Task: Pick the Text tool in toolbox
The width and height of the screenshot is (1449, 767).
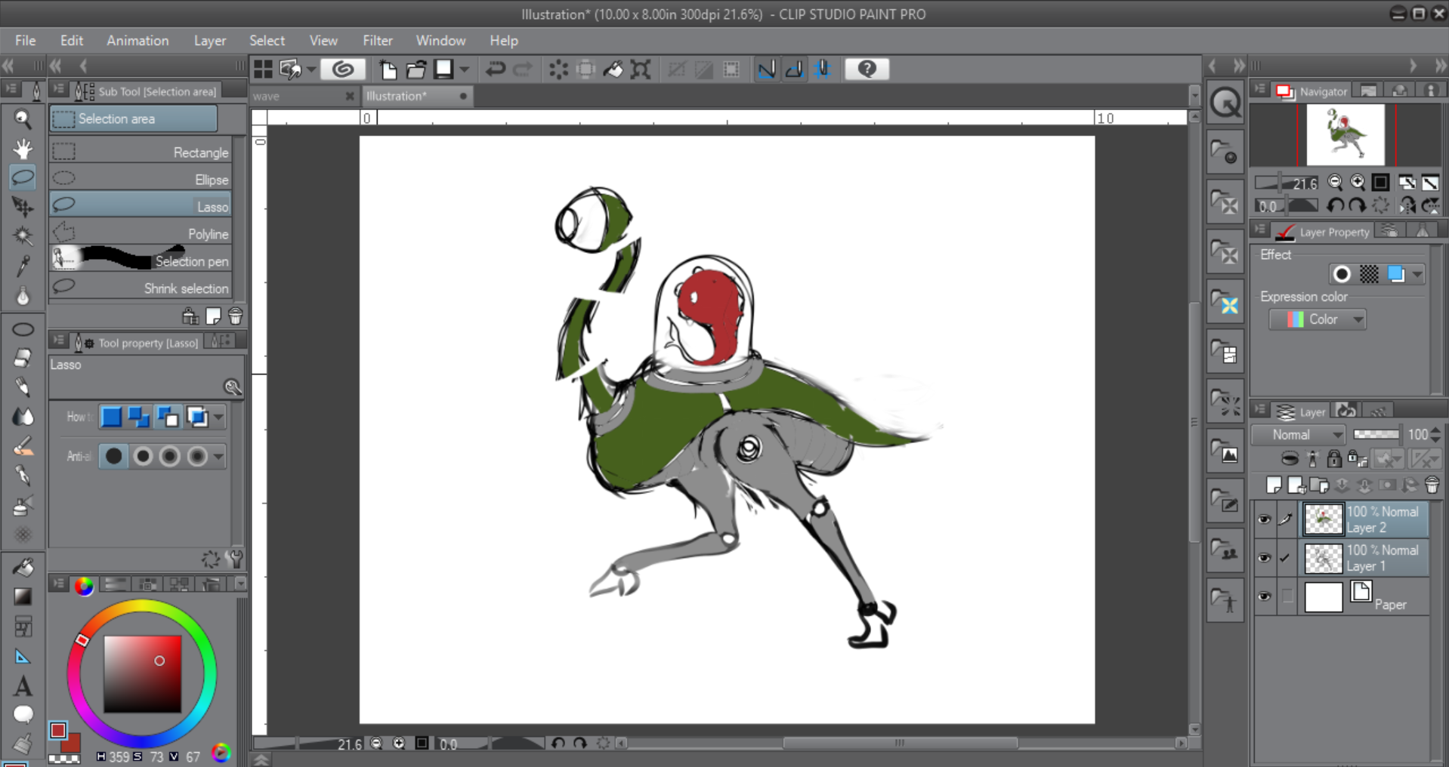Action: coord(23,686)
